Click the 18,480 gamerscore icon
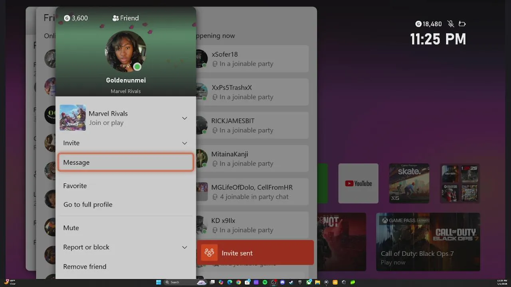Viewport: 511px width, 287px height. tap(418, 24)
